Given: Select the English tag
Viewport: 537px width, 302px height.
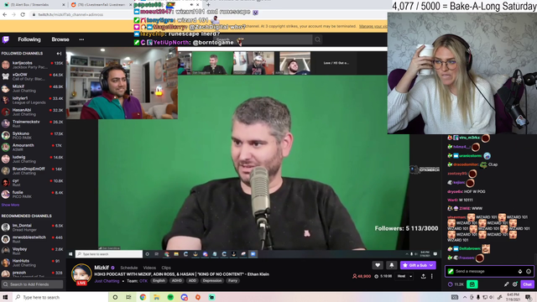Looking at the screenshot, I should pos(159,281).
